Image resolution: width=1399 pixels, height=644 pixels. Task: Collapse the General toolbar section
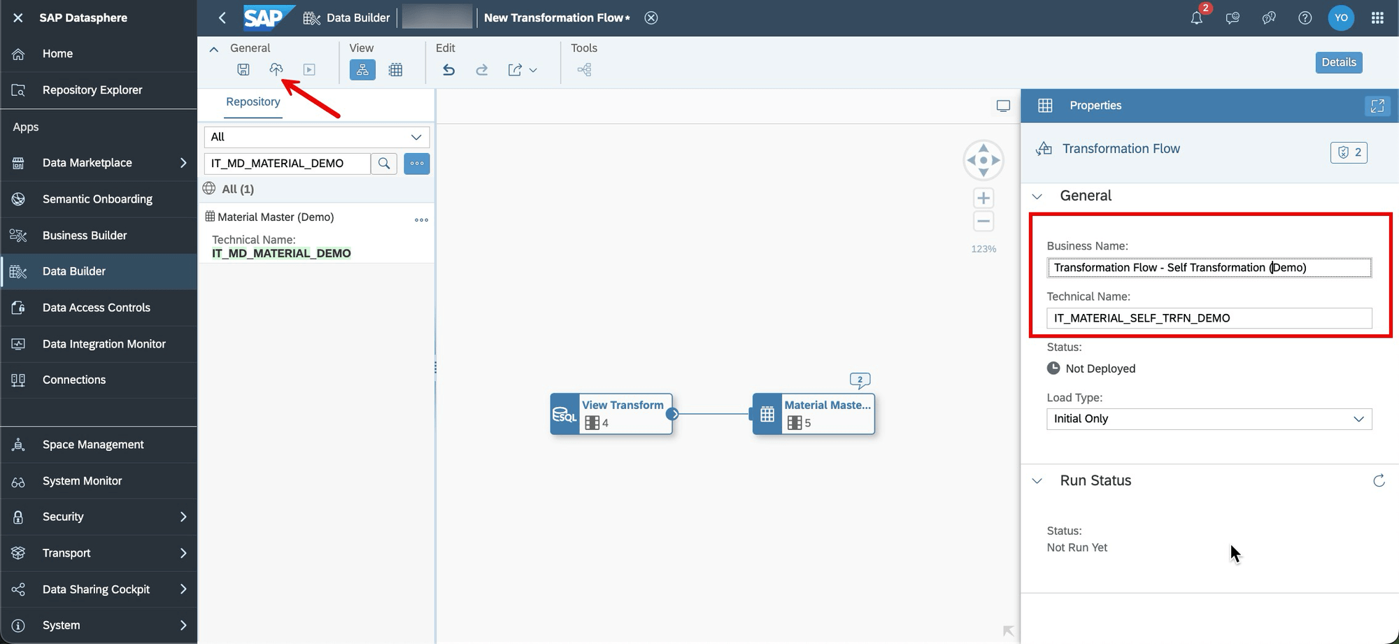(x=214, y=49)
